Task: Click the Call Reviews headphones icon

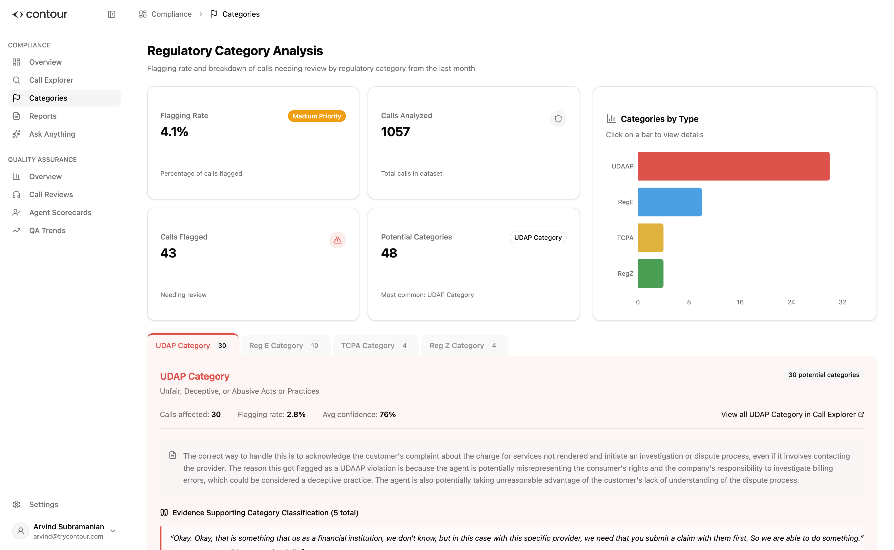Action: 16,195
